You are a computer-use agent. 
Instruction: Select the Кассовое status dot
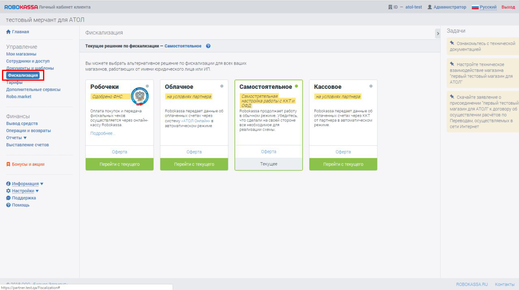coord(371,86)
